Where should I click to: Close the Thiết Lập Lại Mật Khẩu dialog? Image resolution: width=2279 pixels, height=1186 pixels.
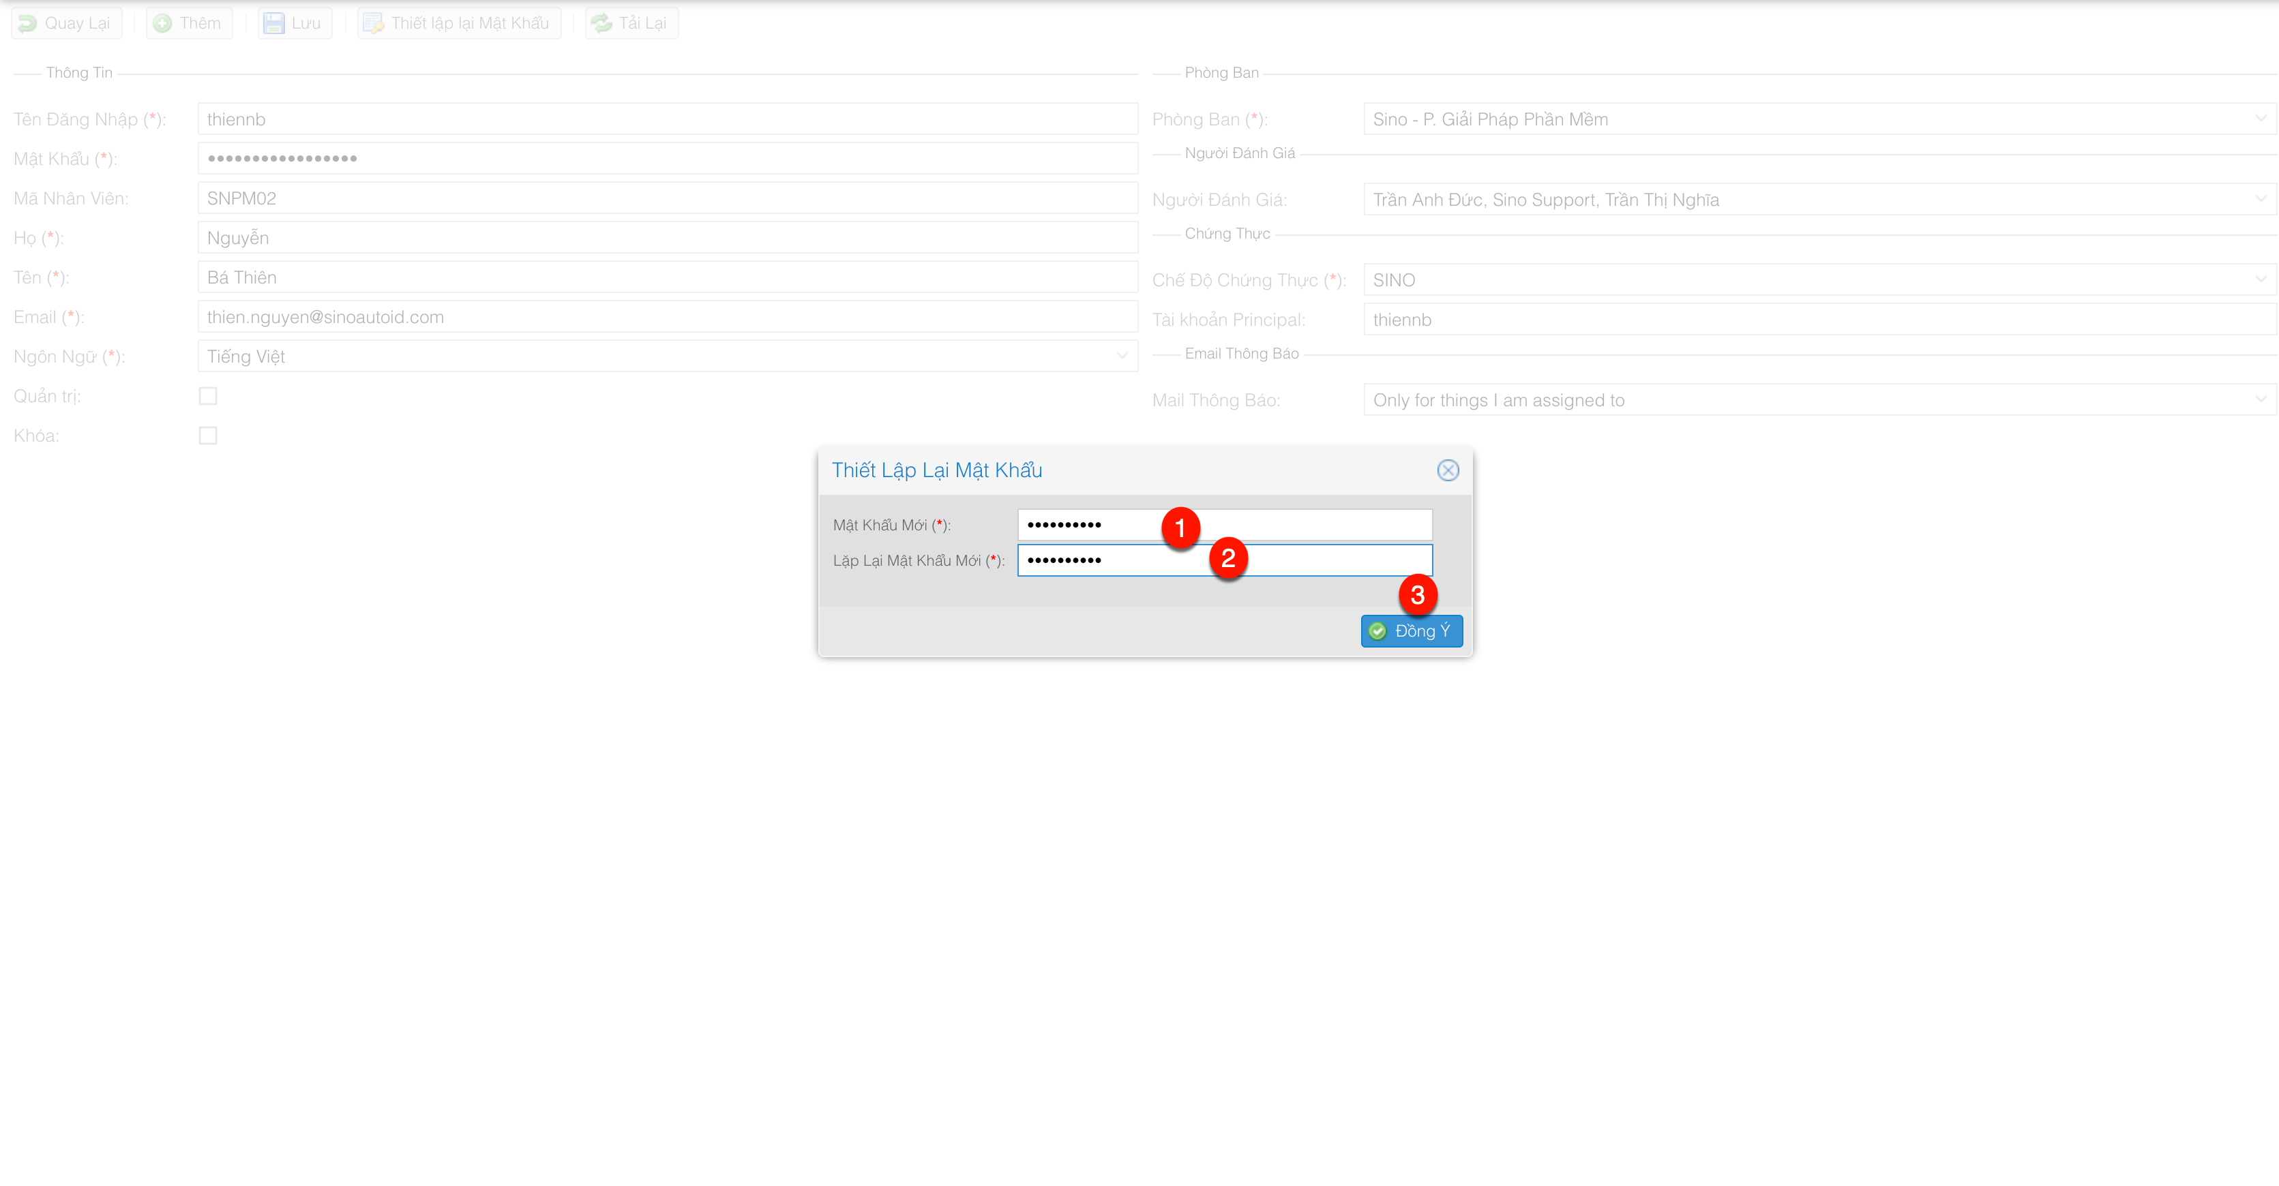tap(1447, 470)
